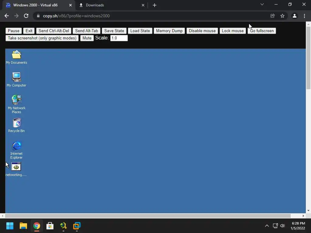311x233 pixels.
Task: Select the My Computer desktop icon
Action: pyautogui.click(x=16, y=80)
